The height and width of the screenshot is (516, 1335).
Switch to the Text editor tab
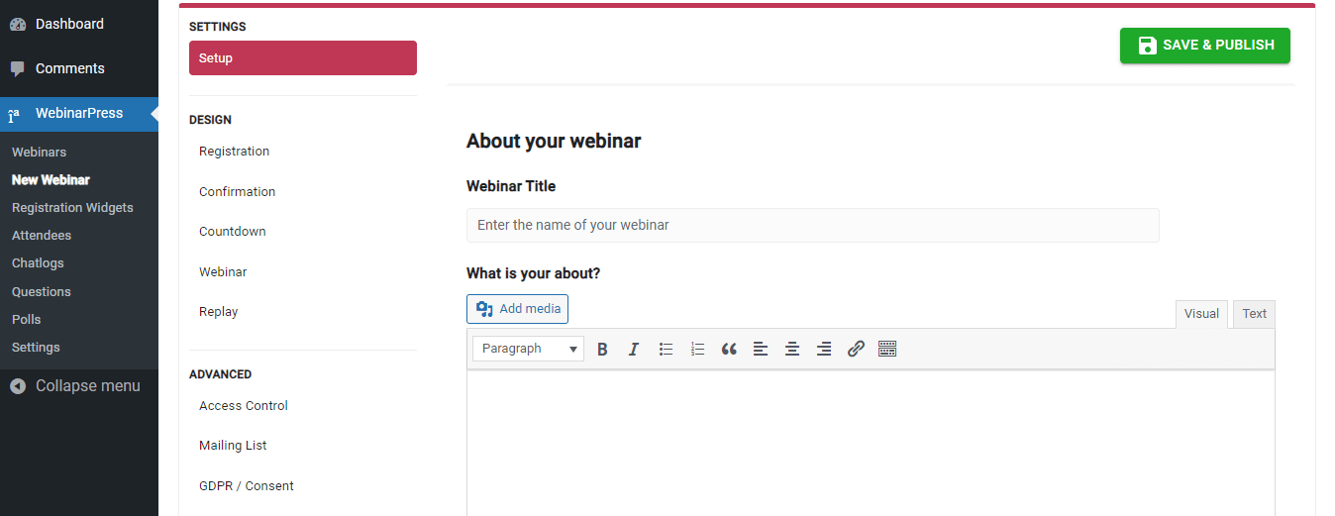point(1254,314)
